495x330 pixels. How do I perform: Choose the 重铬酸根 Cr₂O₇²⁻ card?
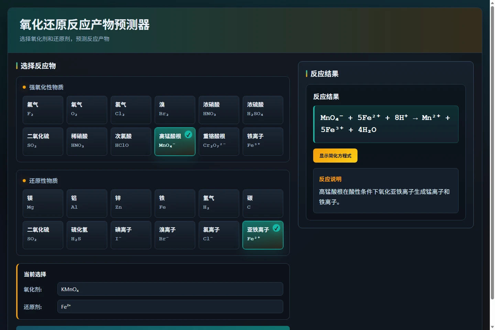pos(219,142)
